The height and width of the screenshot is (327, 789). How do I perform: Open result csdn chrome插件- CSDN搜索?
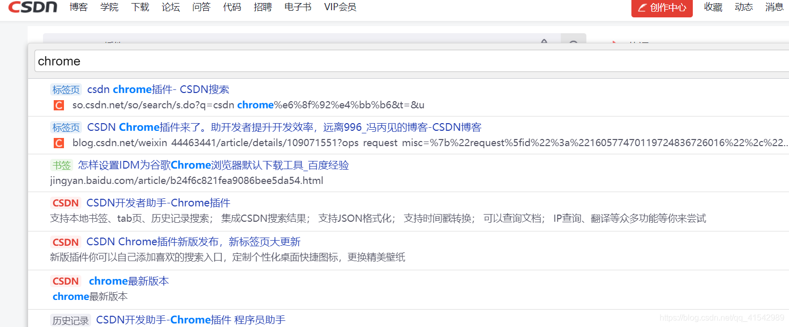click(x=158, y=89)
